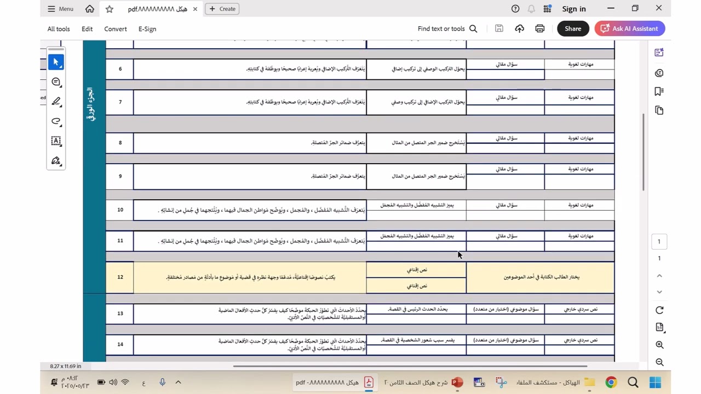Choose the Select arrow tool
The width and height of the screenshot is (701, 394).
pos(56,62)
